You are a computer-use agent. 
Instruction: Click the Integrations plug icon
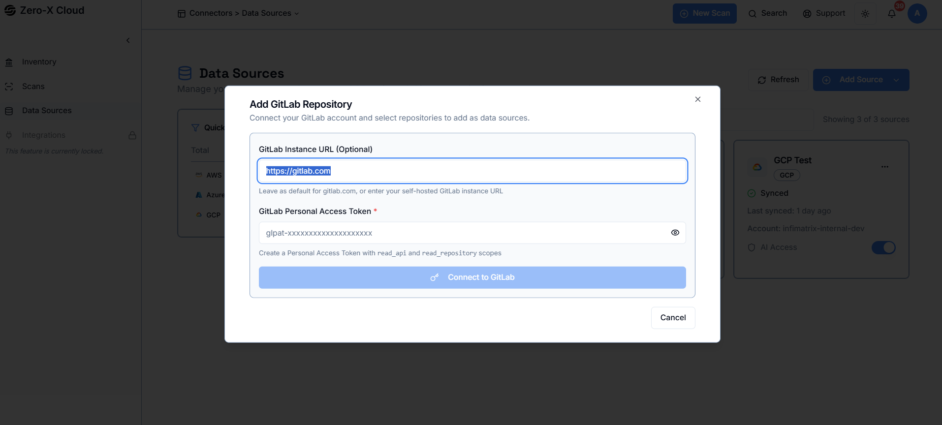pyautogui.click(x=9, y=135)
